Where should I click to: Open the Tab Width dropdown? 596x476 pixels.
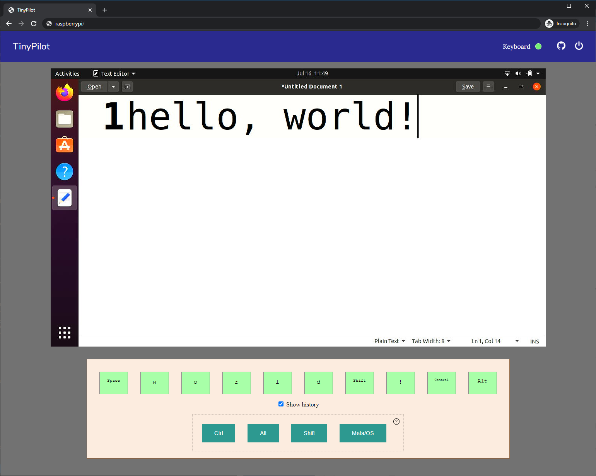(x=431, y=341)
